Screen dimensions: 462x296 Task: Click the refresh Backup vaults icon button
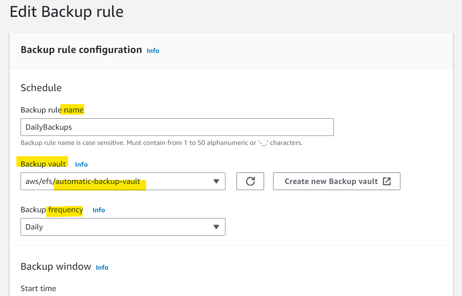(x=250, y=181)
